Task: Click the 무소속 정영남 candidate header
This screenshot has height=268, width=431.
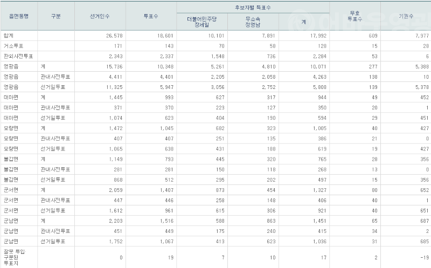Action: coord(252,22)
